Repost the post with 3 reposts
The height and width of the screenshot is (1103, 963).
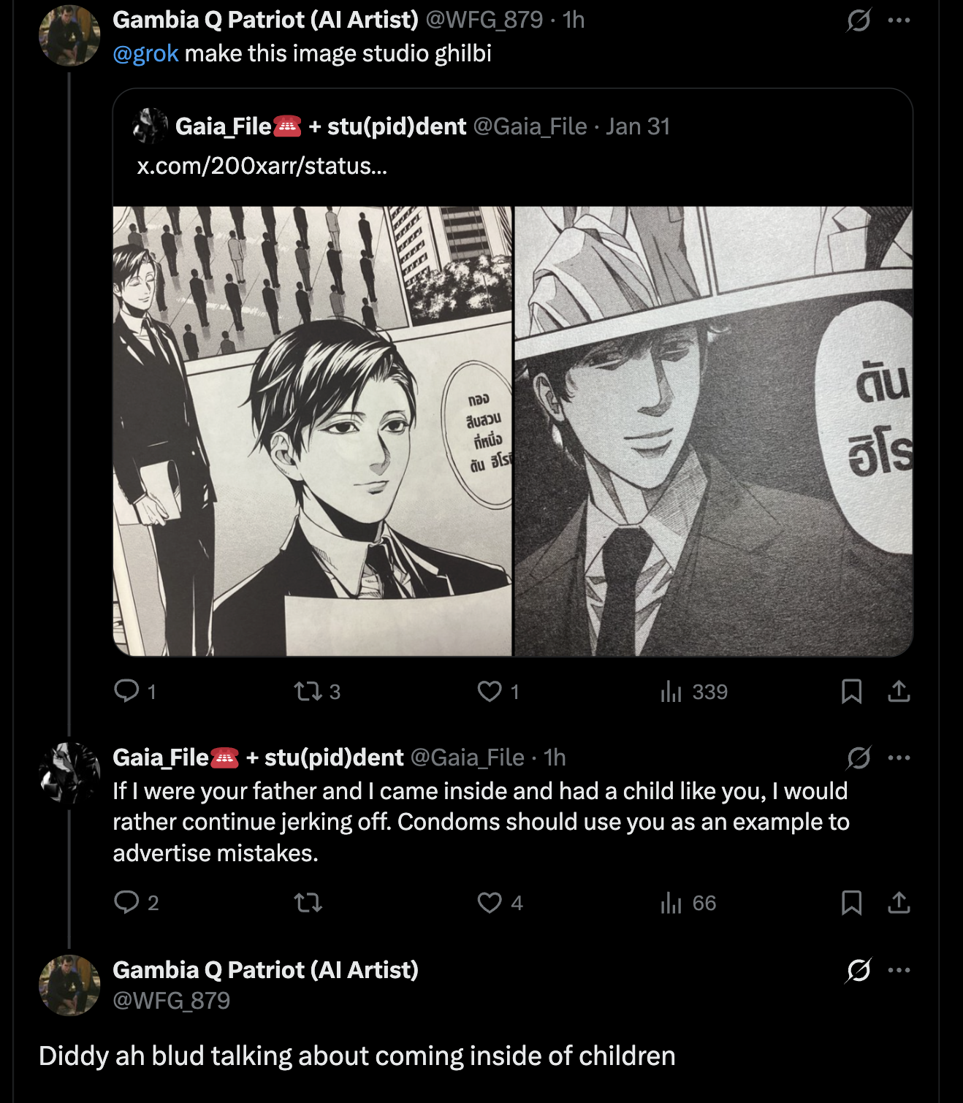click(308, 691)
